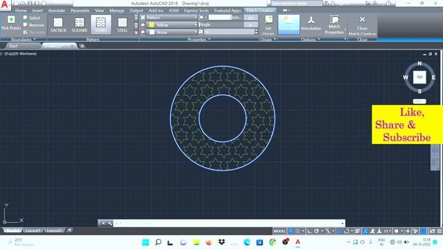Open the Manage ribbon tab
This screenshot has height=249, width=443.
[117, 10]
